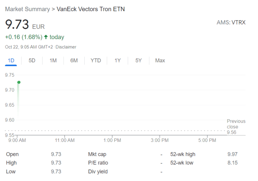Open the Disclaimer link
The image size is (258, 181).
(x=66, y=47)
